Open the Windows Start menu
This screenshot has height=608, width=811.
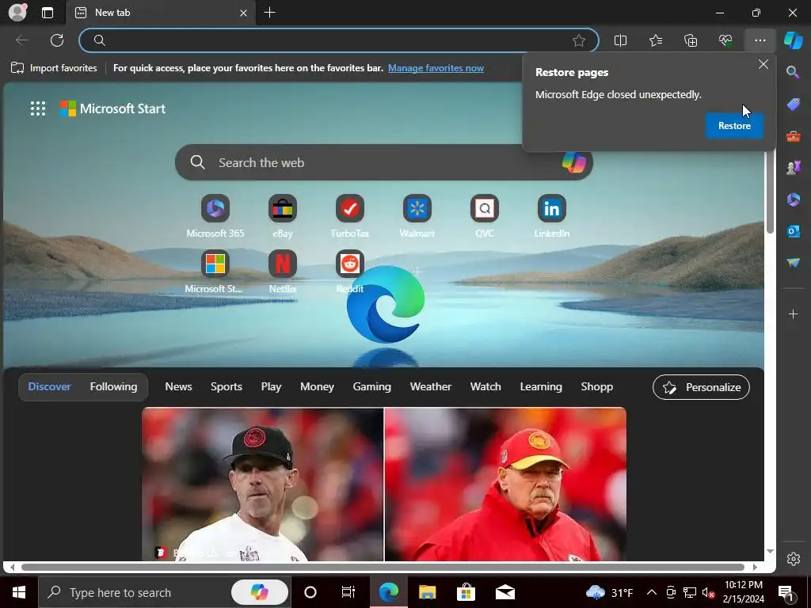19,592
